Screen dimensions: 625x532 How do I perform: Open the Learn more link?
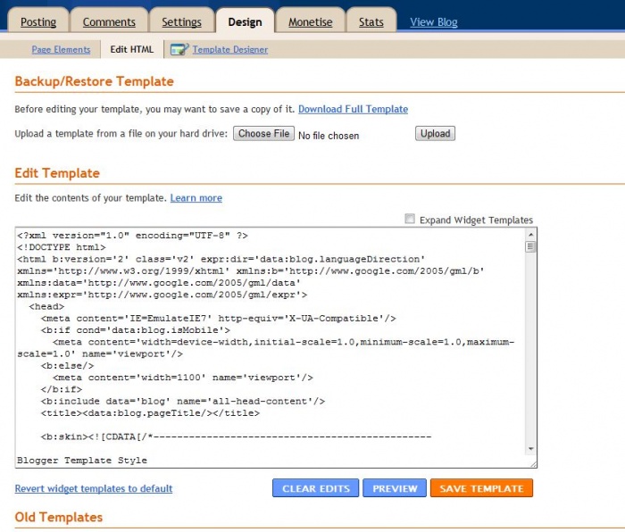[x=196, y=197]
